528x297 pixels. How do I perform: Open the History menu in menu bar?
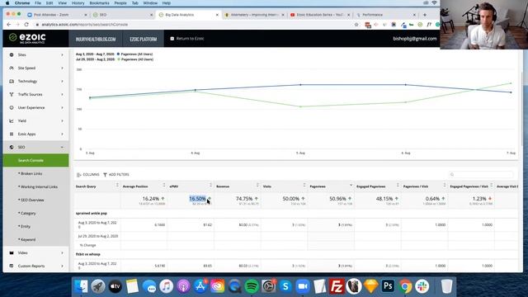(78, 3)
